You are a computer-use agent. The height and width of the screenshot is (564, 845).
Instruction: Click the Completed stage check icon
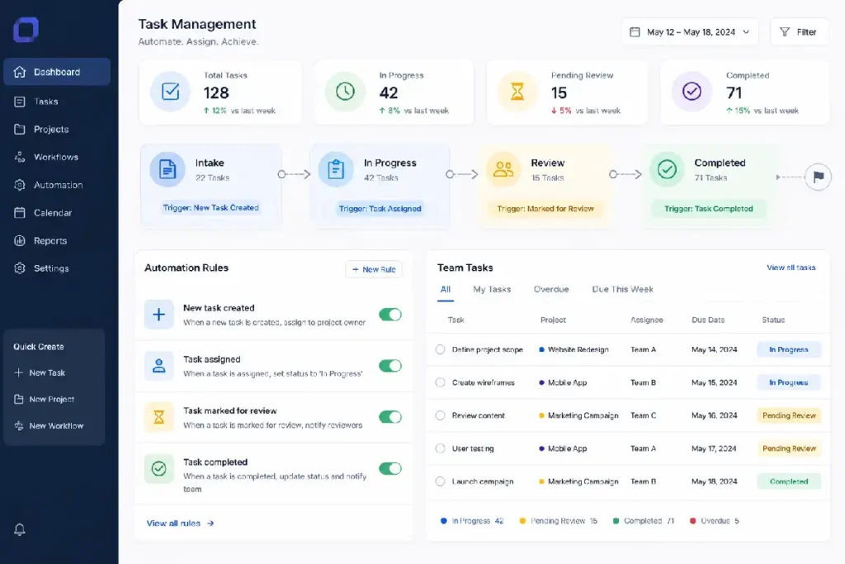(667, 169)
